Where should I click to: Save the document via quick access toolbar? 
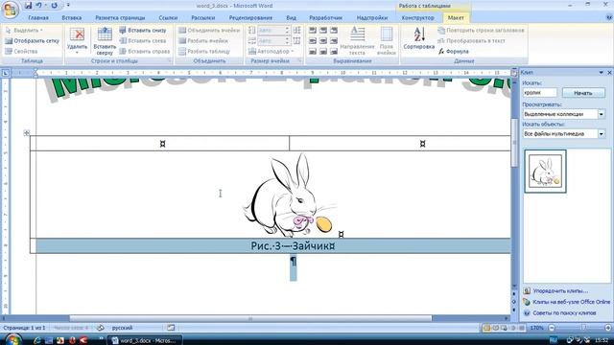click(28, 6)
